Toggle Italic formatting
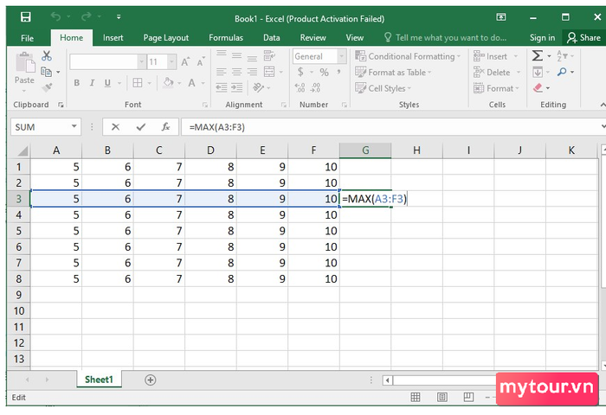Image resolution: width=606 pixels, height=415 pixels. (x=92, y=83)
